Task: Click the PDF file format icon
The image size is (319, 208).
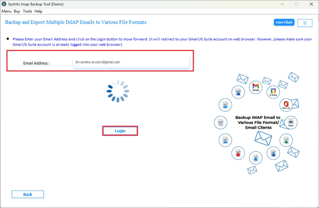Action: (x=238, y=152)
